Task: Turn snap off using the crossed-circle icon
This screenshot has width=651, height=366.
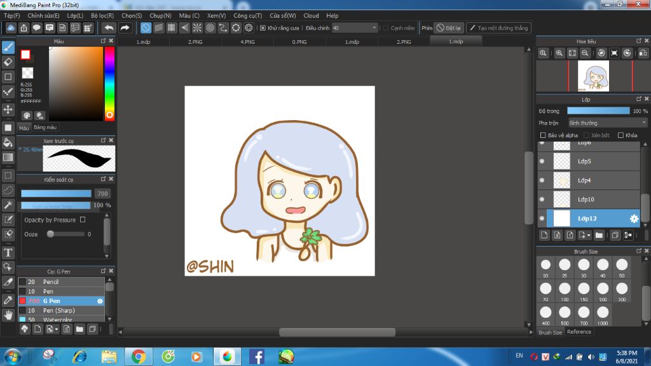Action: pyautogui.click(x=146, y=28)
